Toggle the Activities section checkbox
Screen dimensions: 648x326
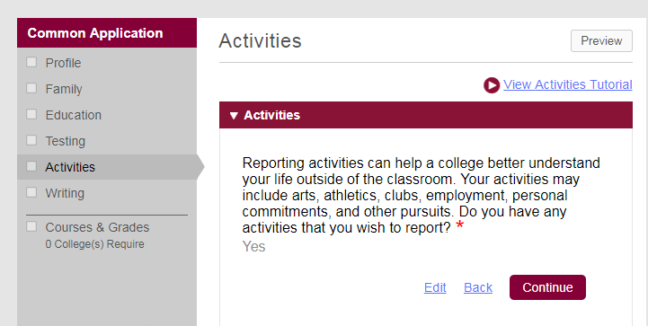coord(31,166)
